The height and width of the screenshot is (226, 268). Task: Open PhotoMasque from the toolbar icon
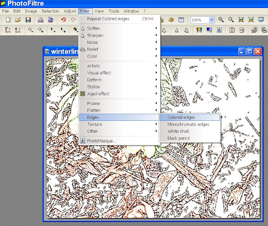[219, 30]
